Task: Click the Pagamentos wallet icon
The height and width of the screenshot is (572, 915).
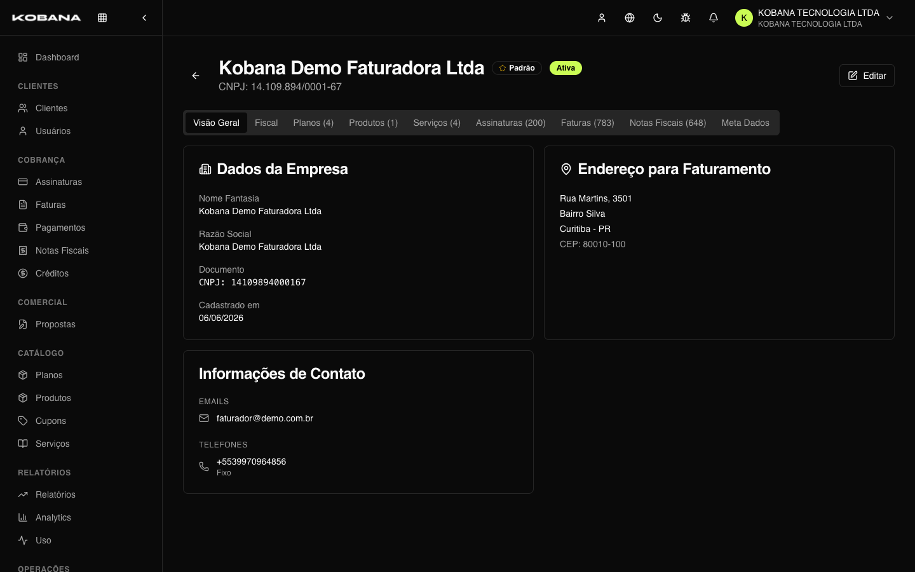Action: pyautogui.click(x=23, y=228)
